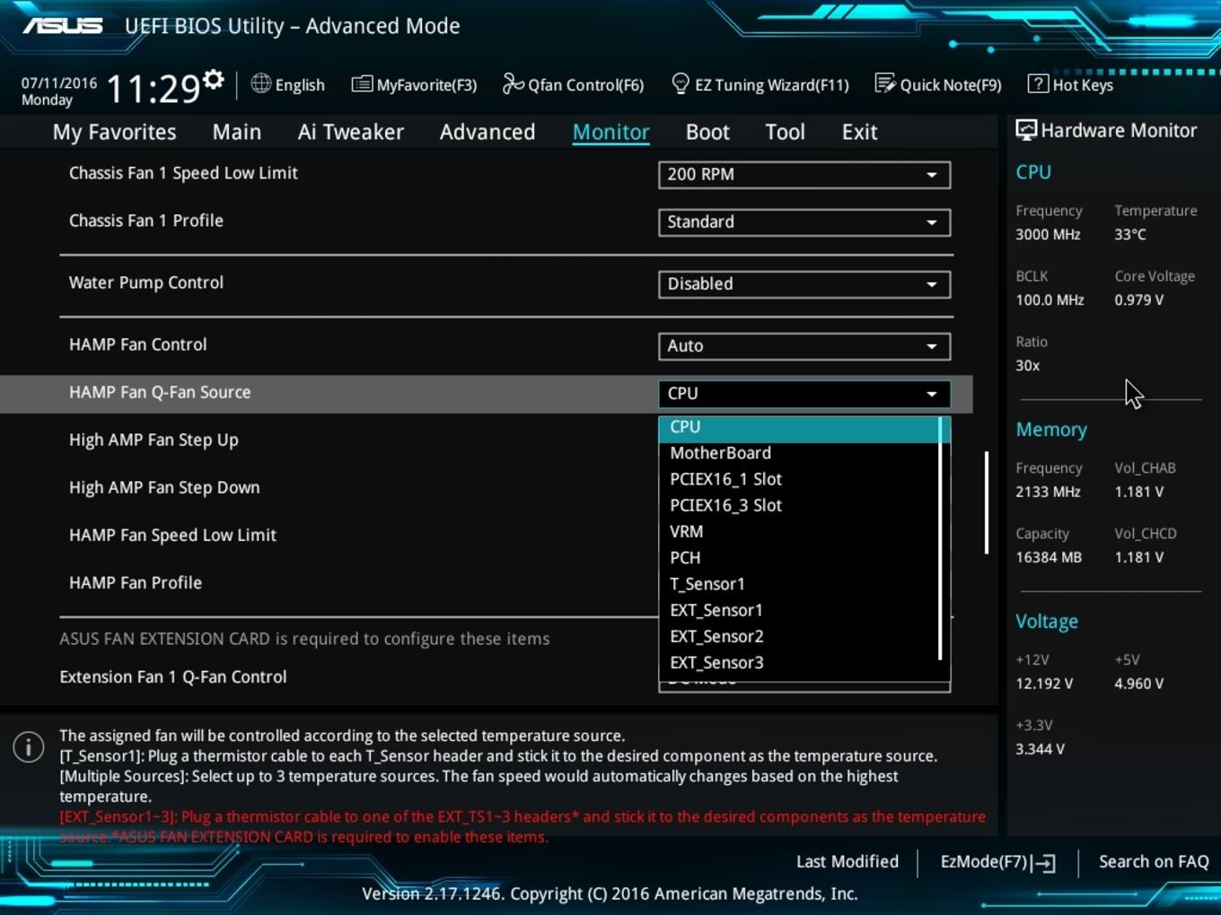Select HAMP Fan Q-Fan Source label

point(160,392)
